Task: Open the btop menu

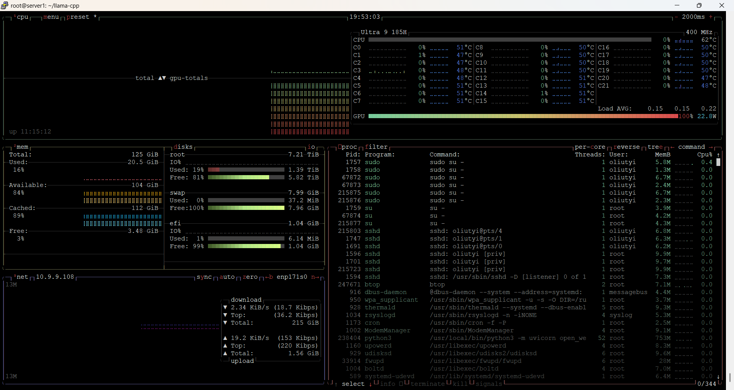Action: [51, 17]
